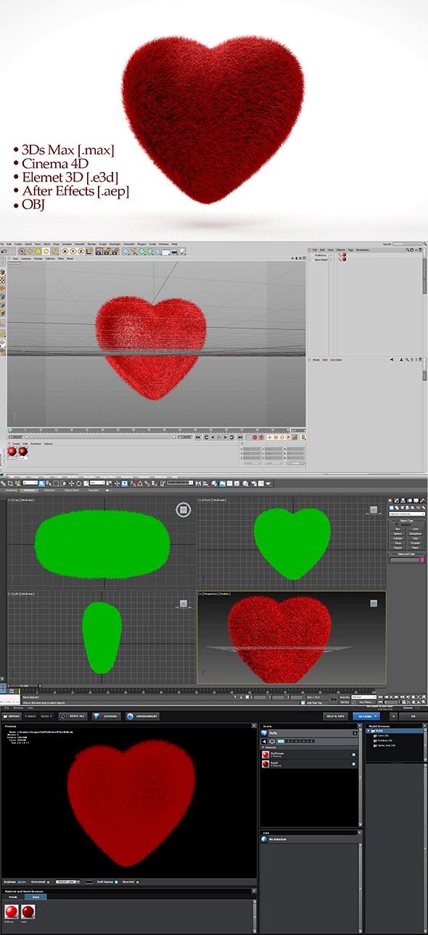428x935 pixels.
Task: Click the pink object color swatch
Action: [x=422, y=560]
